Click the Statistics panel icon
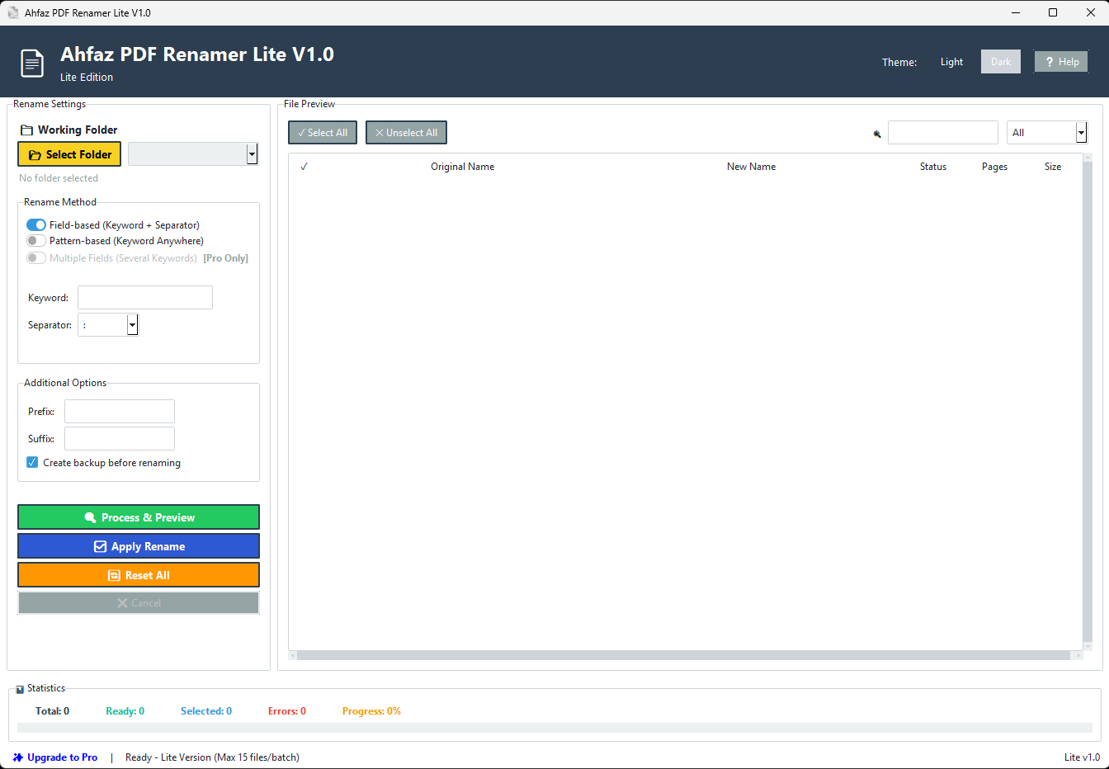 pos(20,689)
